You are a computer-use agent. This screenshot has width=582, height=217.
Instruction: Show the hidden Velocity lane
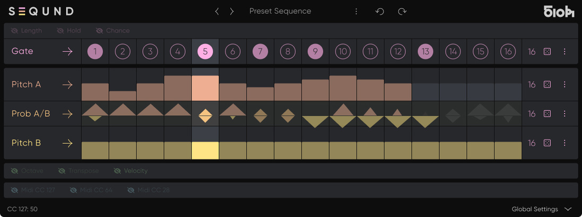click(131, 171)
